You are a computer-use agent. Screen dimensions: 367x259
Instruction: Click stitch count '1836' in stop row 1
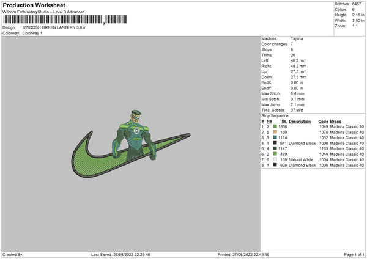coord(283,126)
